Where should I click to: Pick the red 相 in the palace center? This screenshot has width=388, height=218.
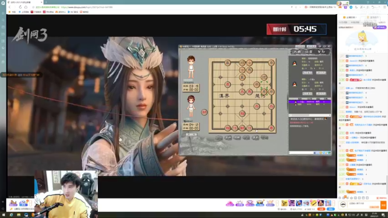click(242, 113)
